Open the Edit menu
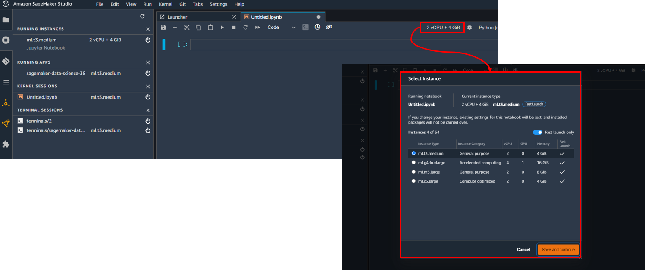 115,4
